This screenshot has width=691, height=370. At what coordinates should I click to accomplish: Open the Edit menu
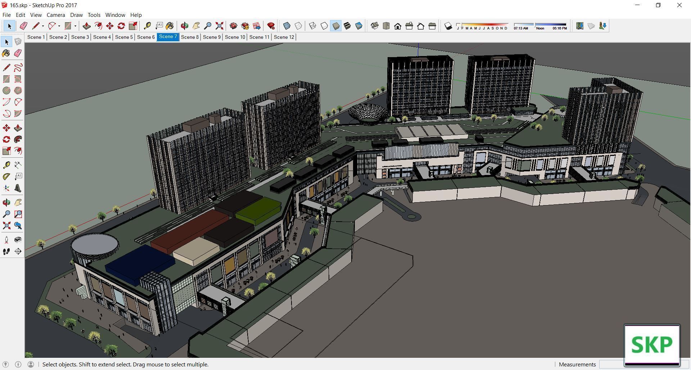click(x=21, y=15)
